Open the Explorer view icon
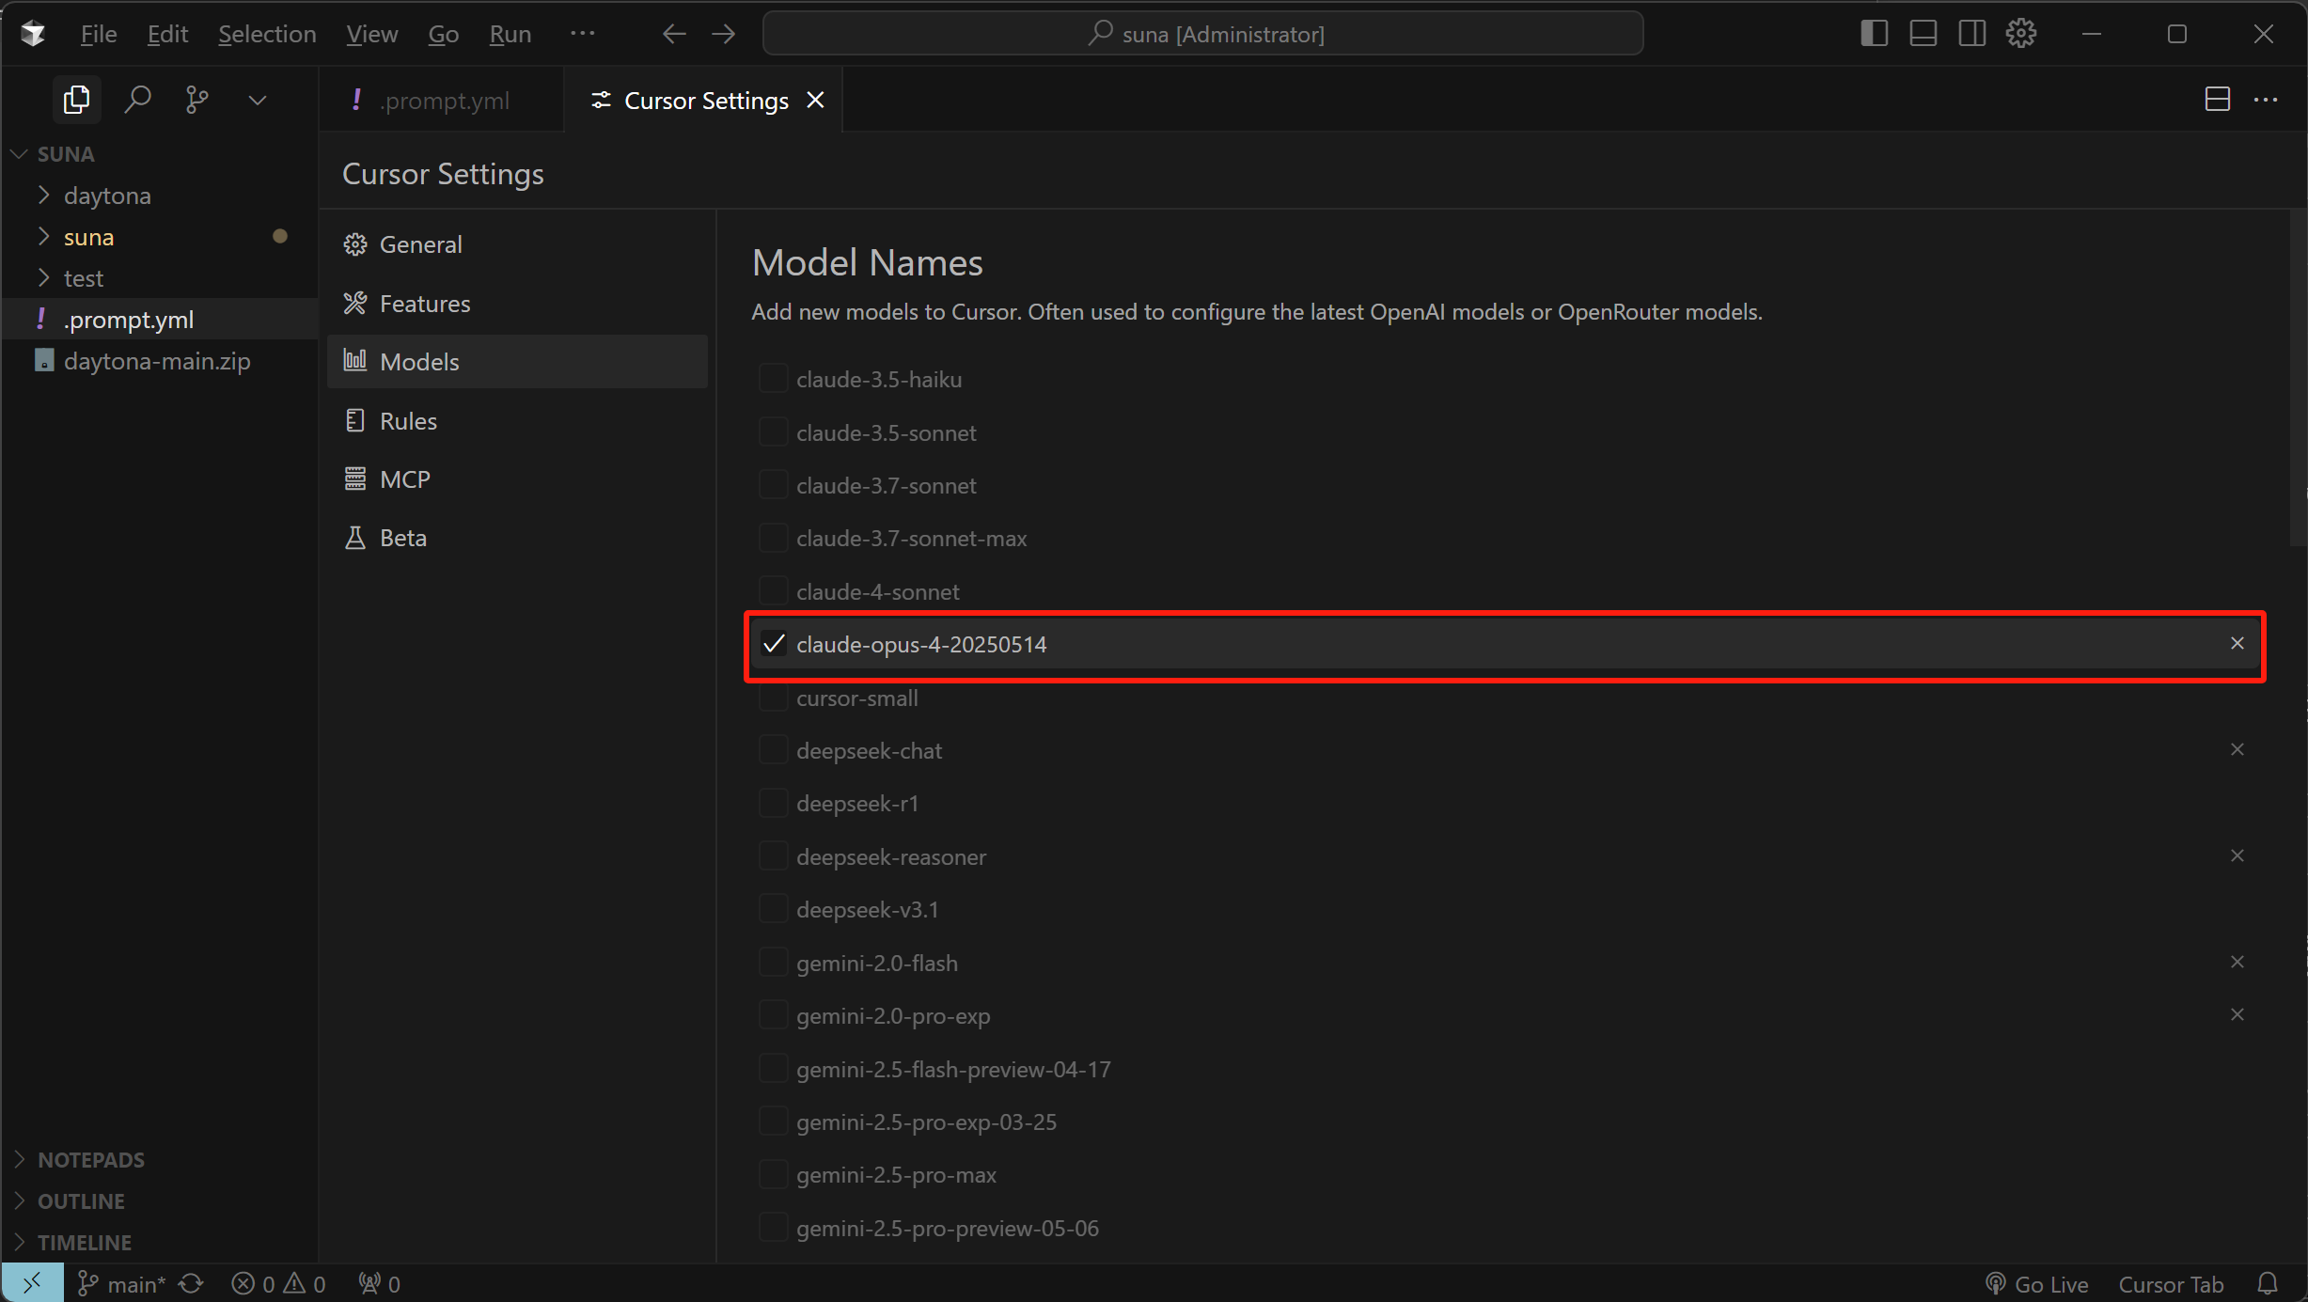Screen dimensions: 2308x1302 pos(76,100)
